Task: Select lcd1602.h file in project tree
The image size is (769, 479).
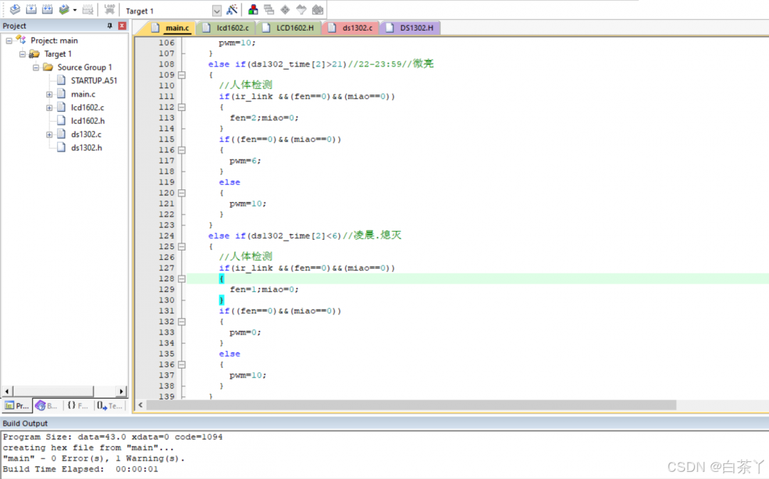Action: [x=87, y=121]
